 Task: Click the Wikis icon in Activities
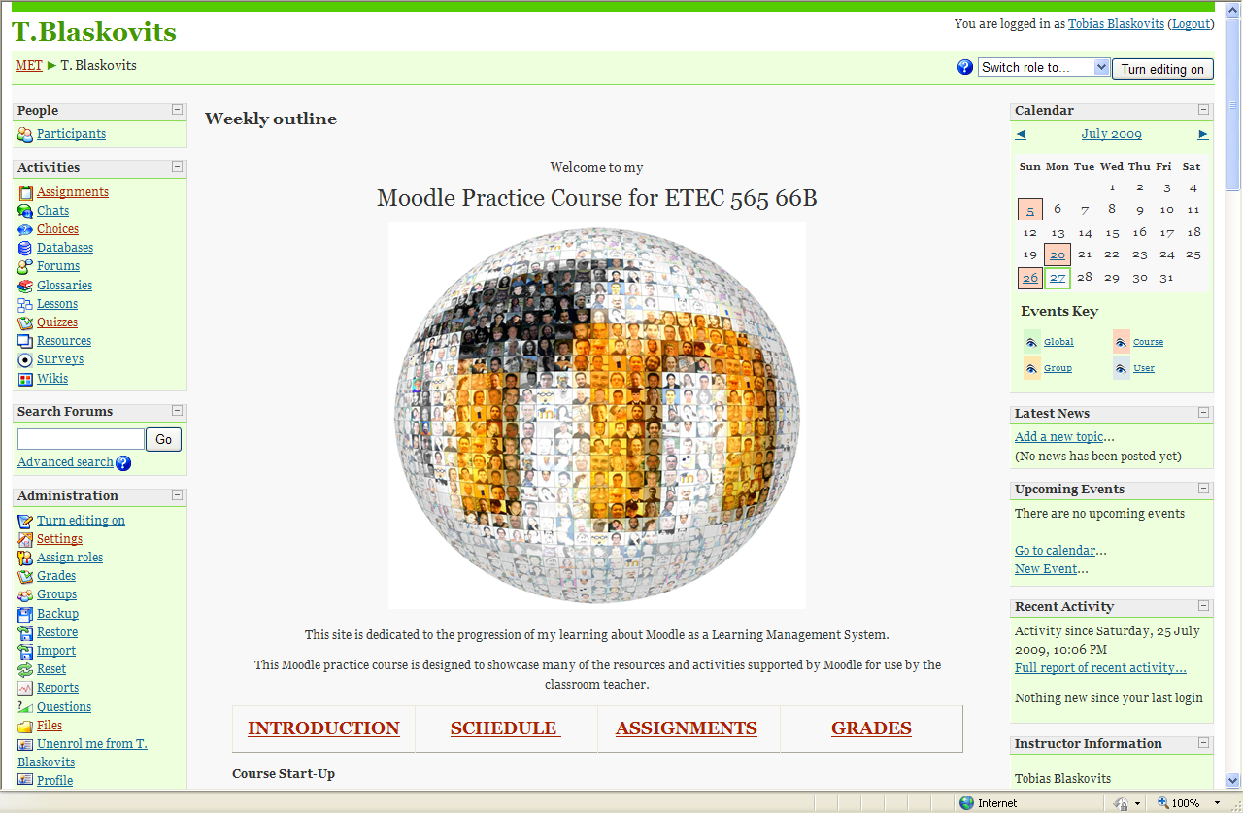click(25, 379)
